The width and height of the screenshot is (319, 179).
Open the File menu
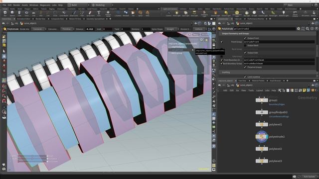point(4,5)
